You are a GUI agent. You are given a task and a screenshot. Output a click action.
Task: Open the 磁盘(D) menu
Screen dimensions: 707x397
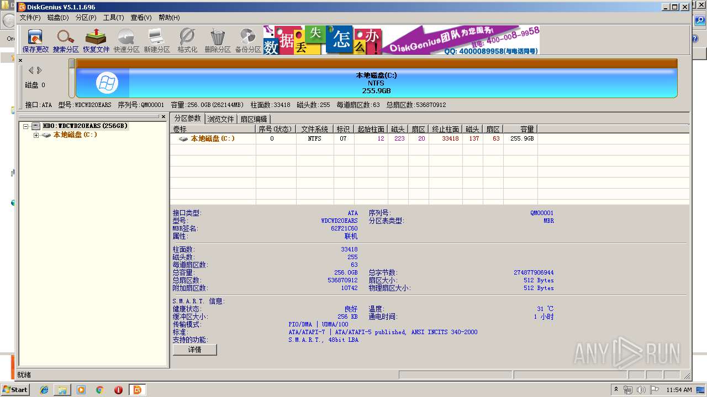[x=58, y=18]
